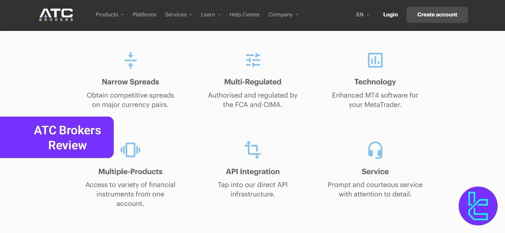Click the Multiple-Products vibrating phone icon

tap(130, 150)
